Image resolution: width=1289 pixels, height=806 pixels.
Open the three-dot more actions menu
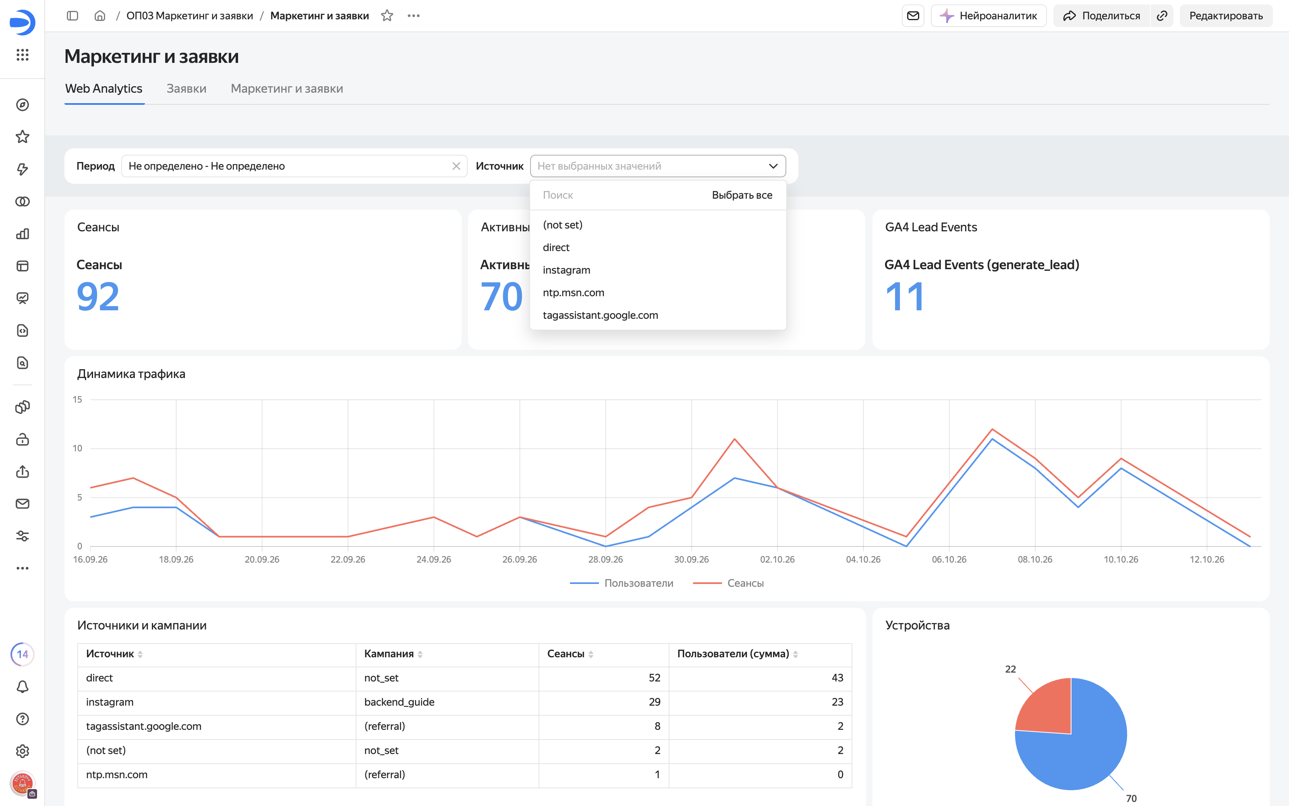click(x=414, y=16)
